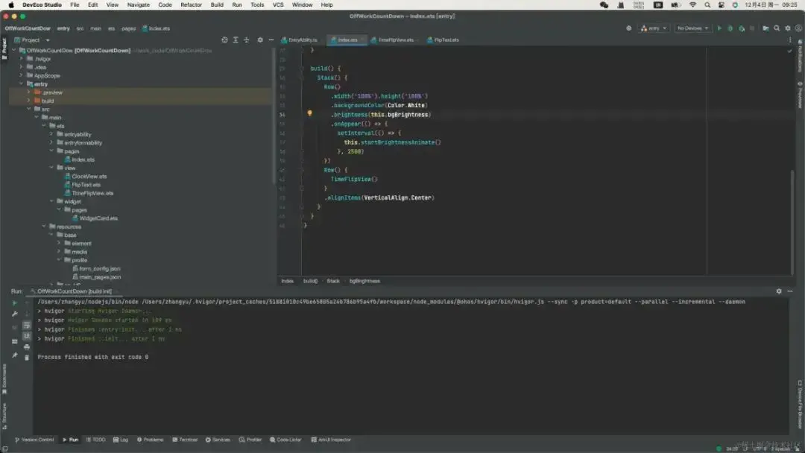Click bgBrightness in editor breadcrumb
This screenshot has height=453, width=805.
[x=364, y=281]
